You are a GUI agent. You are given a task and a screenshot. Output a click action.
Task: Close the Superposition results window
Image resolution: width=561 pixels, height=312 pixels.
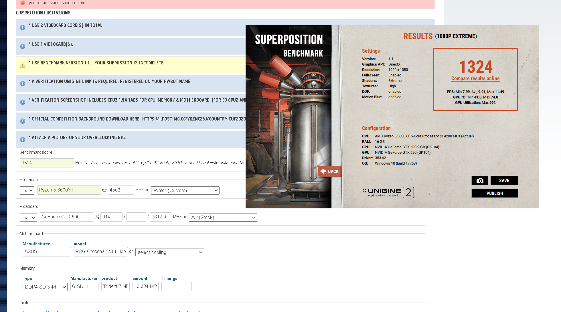(533, 31)
